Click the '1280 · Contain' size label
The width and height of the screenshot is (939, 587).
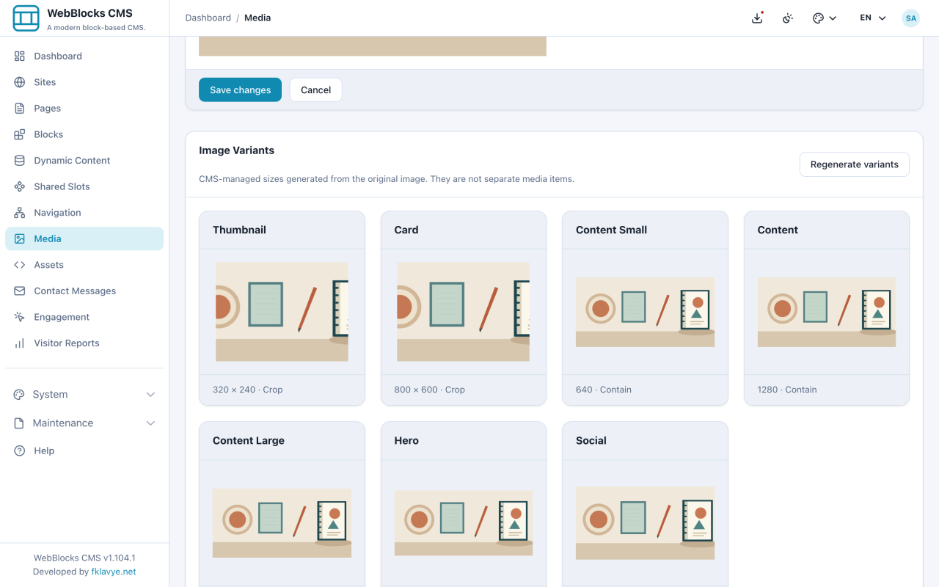click(787, 390)
